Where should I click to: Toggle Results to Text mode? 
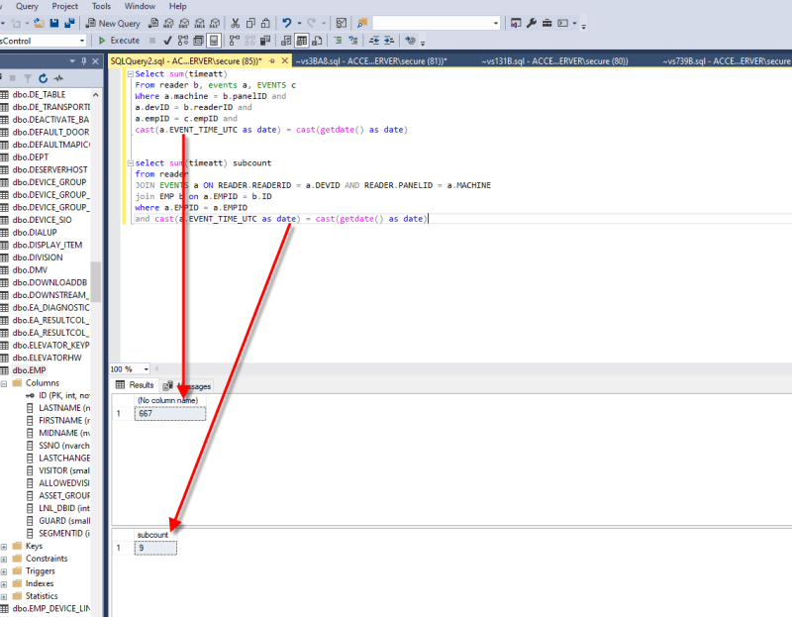pos(286,41)
